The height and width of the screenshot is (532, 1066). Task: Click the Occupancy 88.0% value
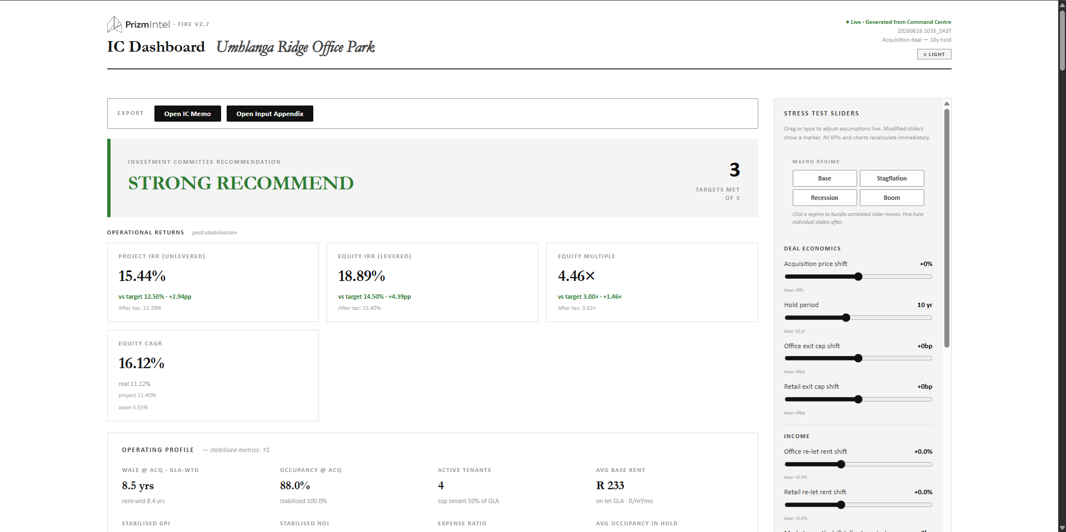click(295, 485)
